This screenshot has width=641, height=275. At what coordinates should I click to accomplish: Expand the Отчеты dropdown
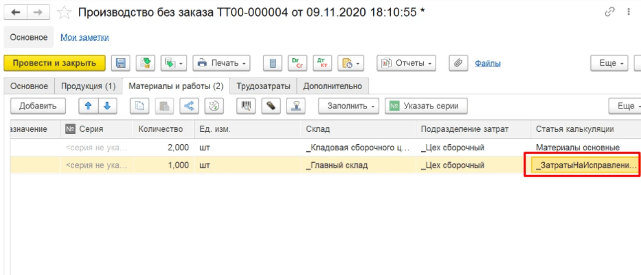point(406,63)
